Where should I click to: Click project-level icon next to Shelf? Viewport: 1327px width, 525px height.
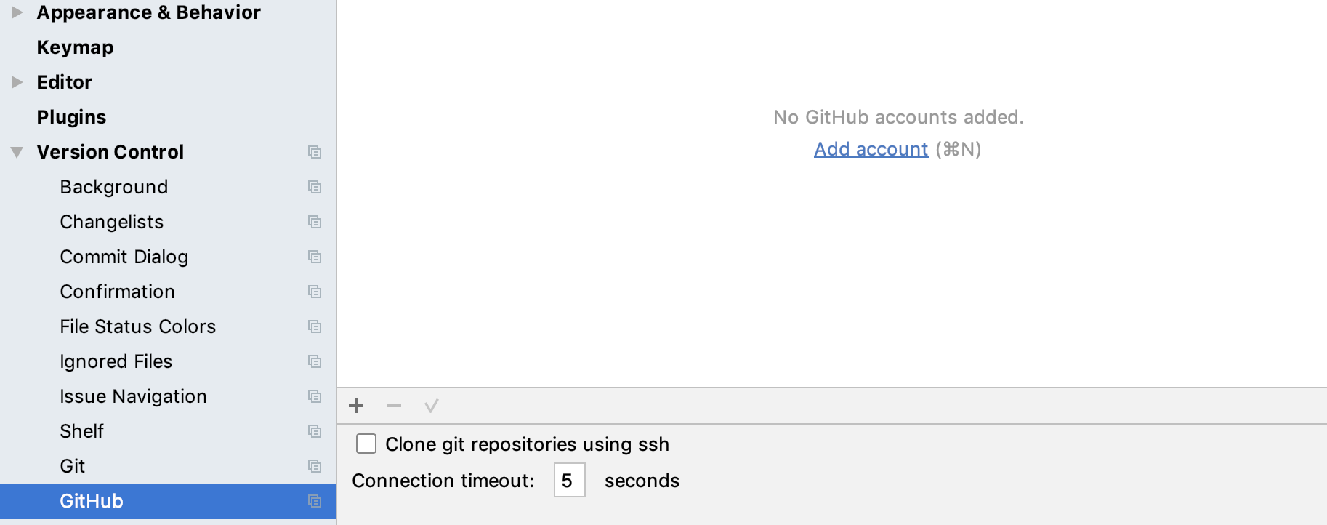pyautogui.click(x=315, y=431)
